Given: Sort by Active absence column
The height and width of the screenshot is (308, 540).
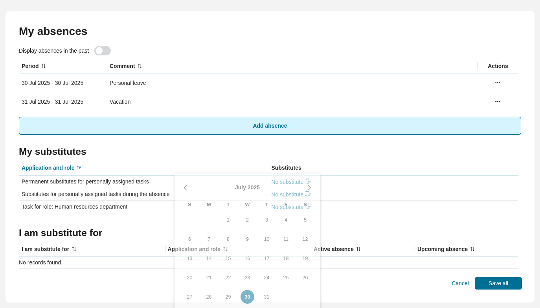Looking at the screenshot, I should pyautogui.click(x=358, y=249).
